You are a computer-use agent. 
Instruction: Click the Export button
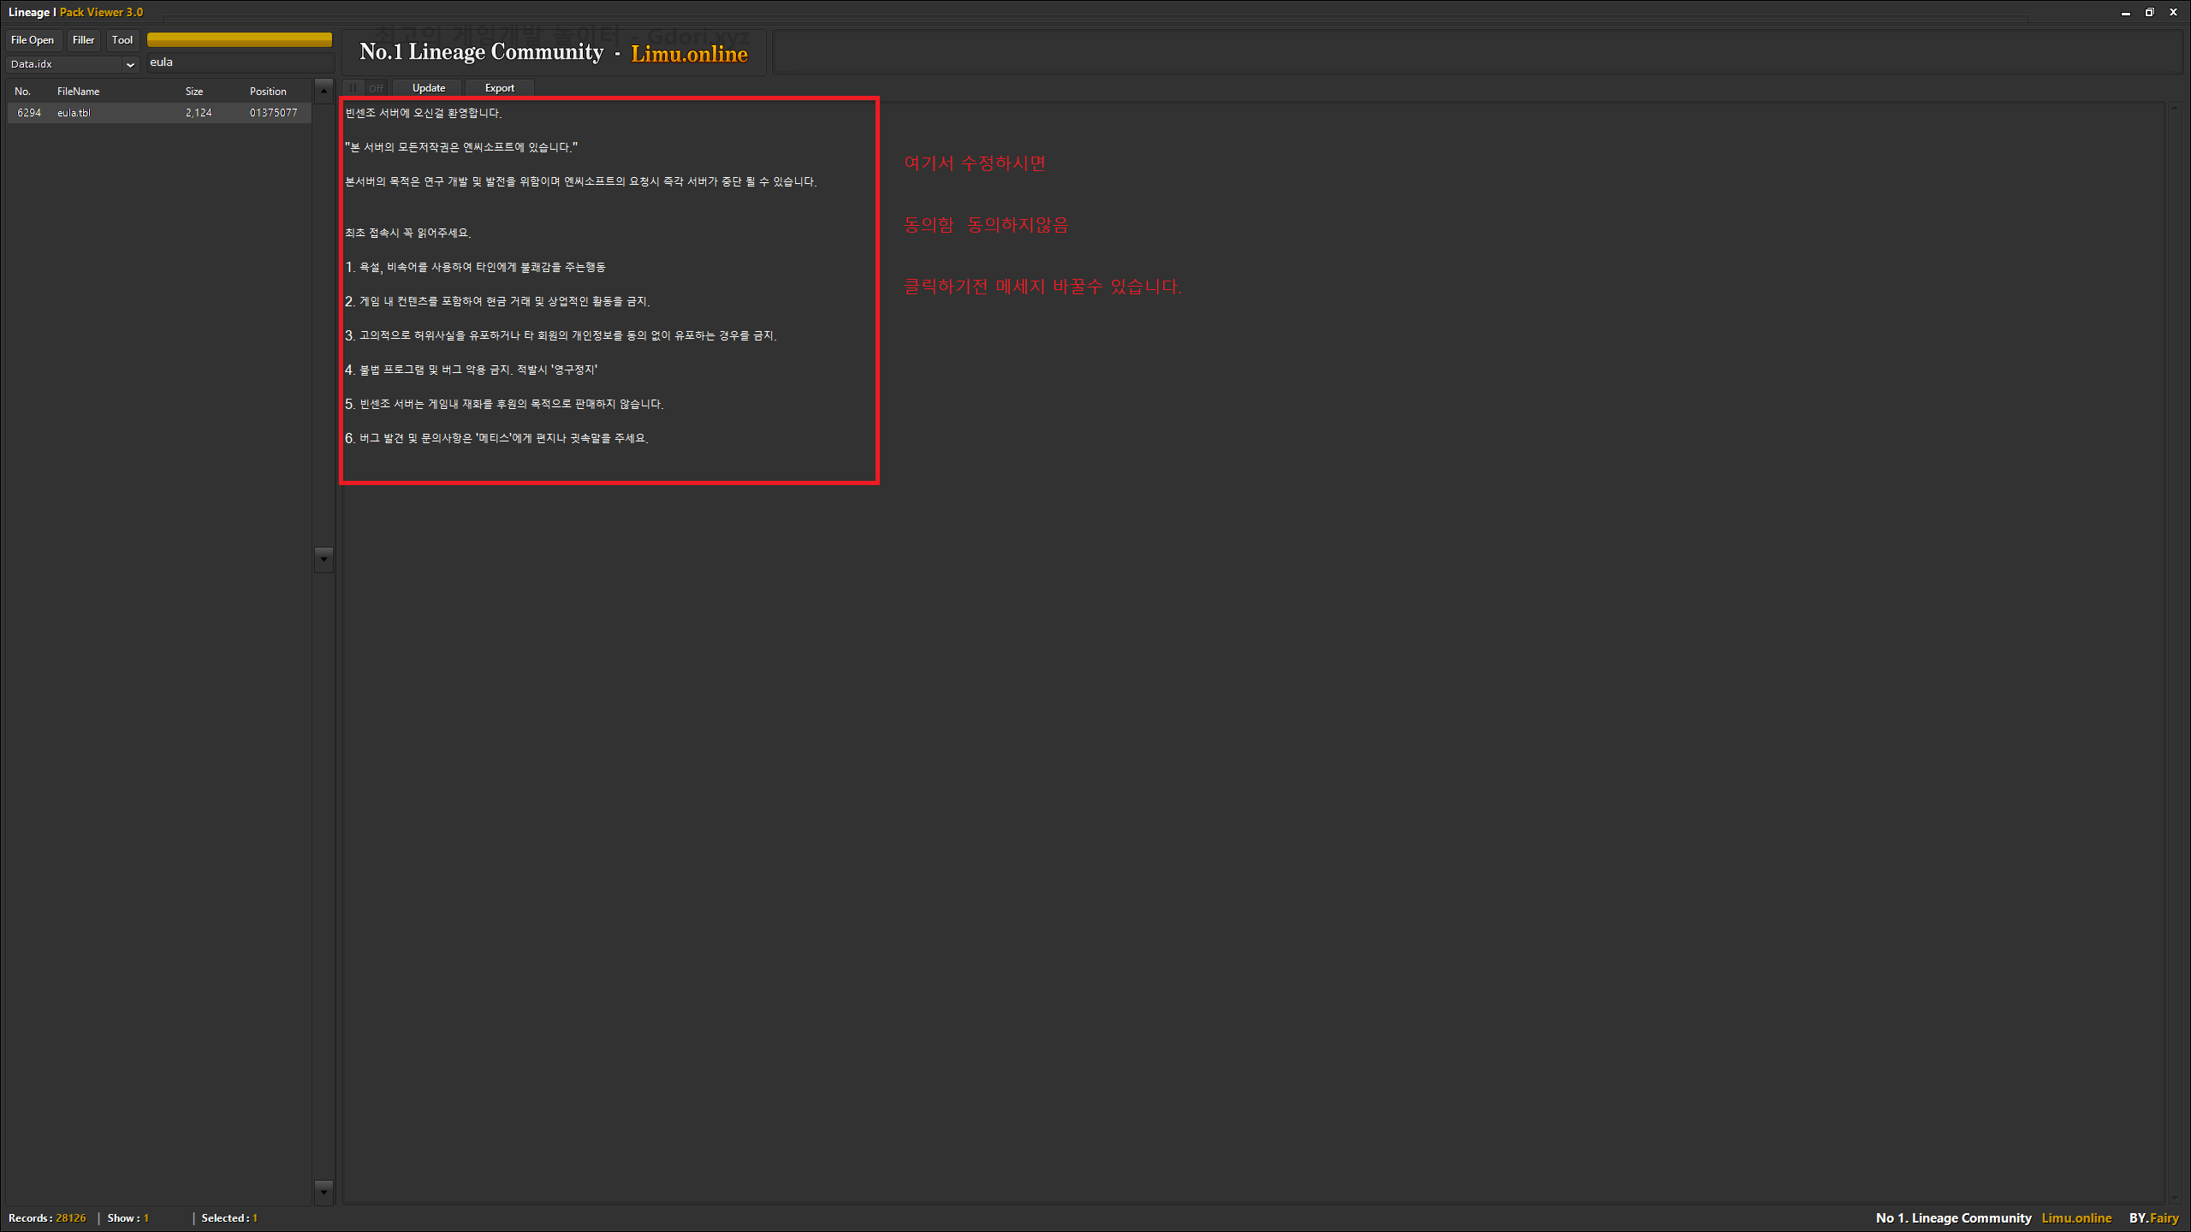[x=500, y=88]
